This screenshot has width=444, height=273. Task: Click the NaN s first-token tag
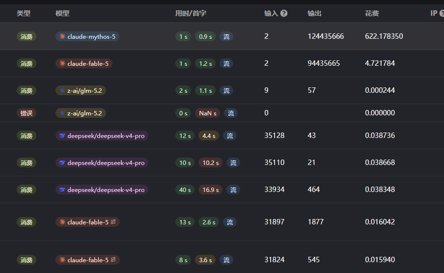click(x=208, y=113)
